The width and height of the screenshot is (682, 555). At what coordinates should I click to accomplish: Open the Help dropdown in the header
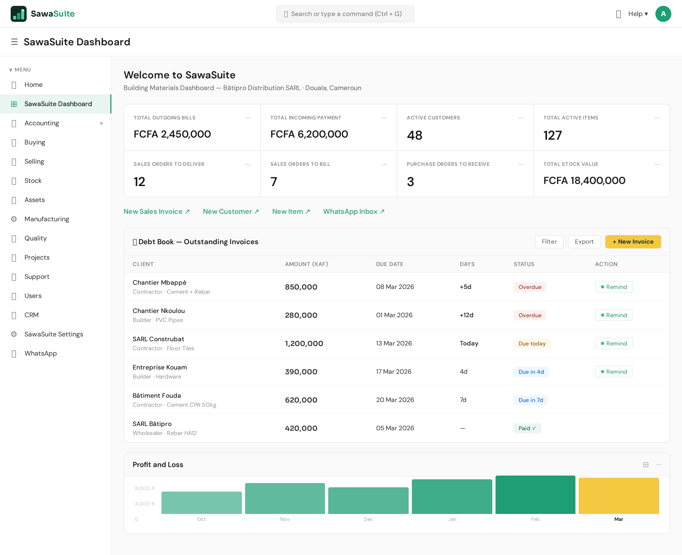(x=638, y=14)
